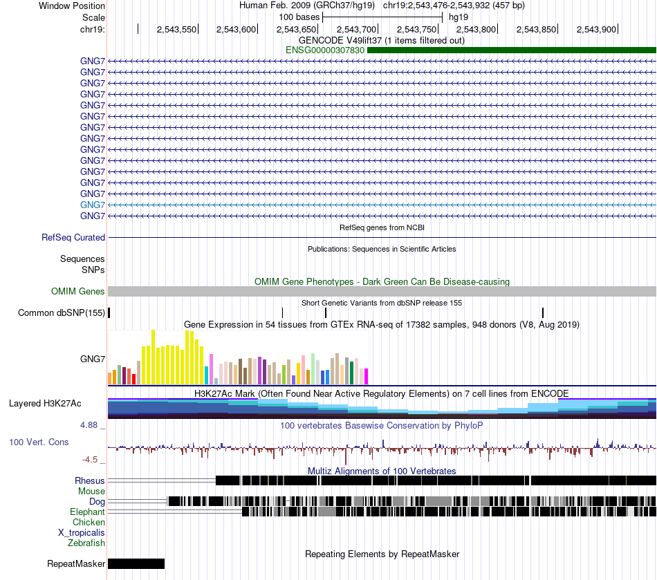Open the H3K27Ac Mark track title
The image size is (657, 580).
point(382,393)
